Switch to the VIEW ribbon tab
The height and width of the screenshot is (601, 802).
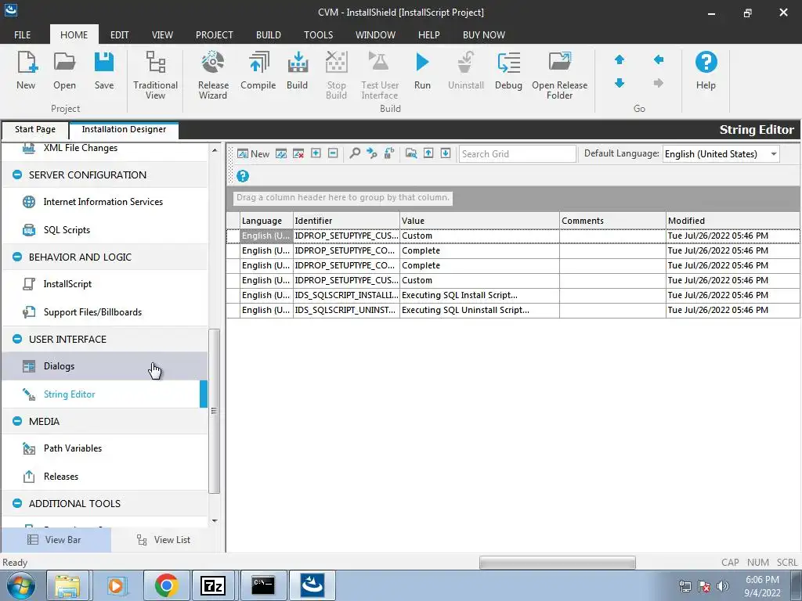(x=162, y=34)
